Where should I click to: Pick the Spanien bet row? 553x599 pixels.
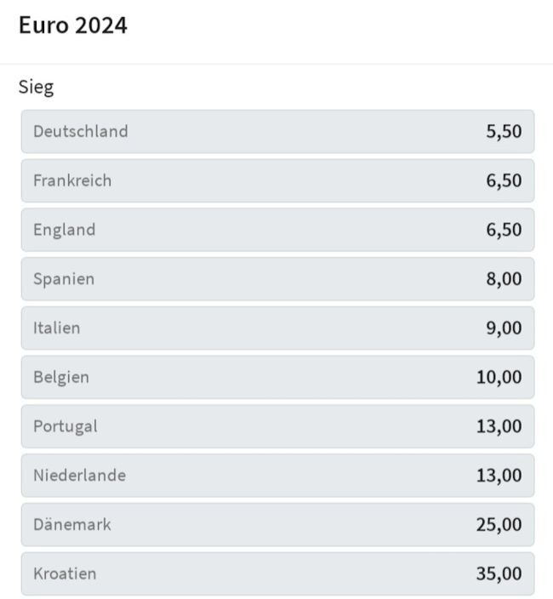click(277, 279)
